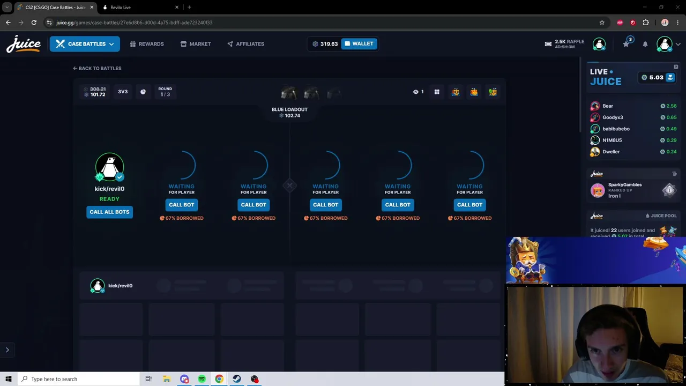Viewport: 686px width, 386px height.
Task: Click the profile avatar in the header
Action: tap(665, 44)
